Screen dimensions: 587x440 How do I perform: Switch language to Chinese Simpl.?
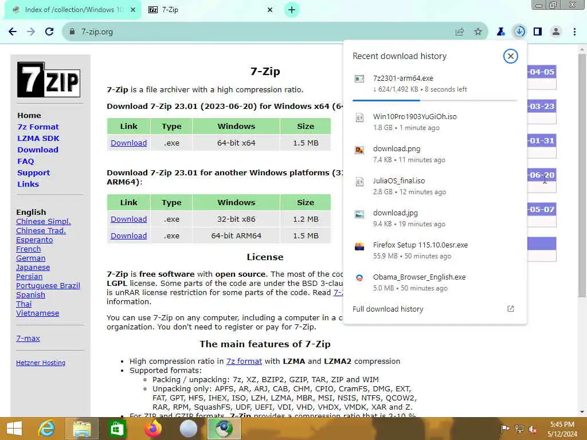[44, 222]
